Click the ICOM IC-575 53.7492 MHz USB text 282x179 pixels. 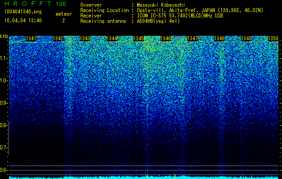pyautogui.click(x=180, y=16)
